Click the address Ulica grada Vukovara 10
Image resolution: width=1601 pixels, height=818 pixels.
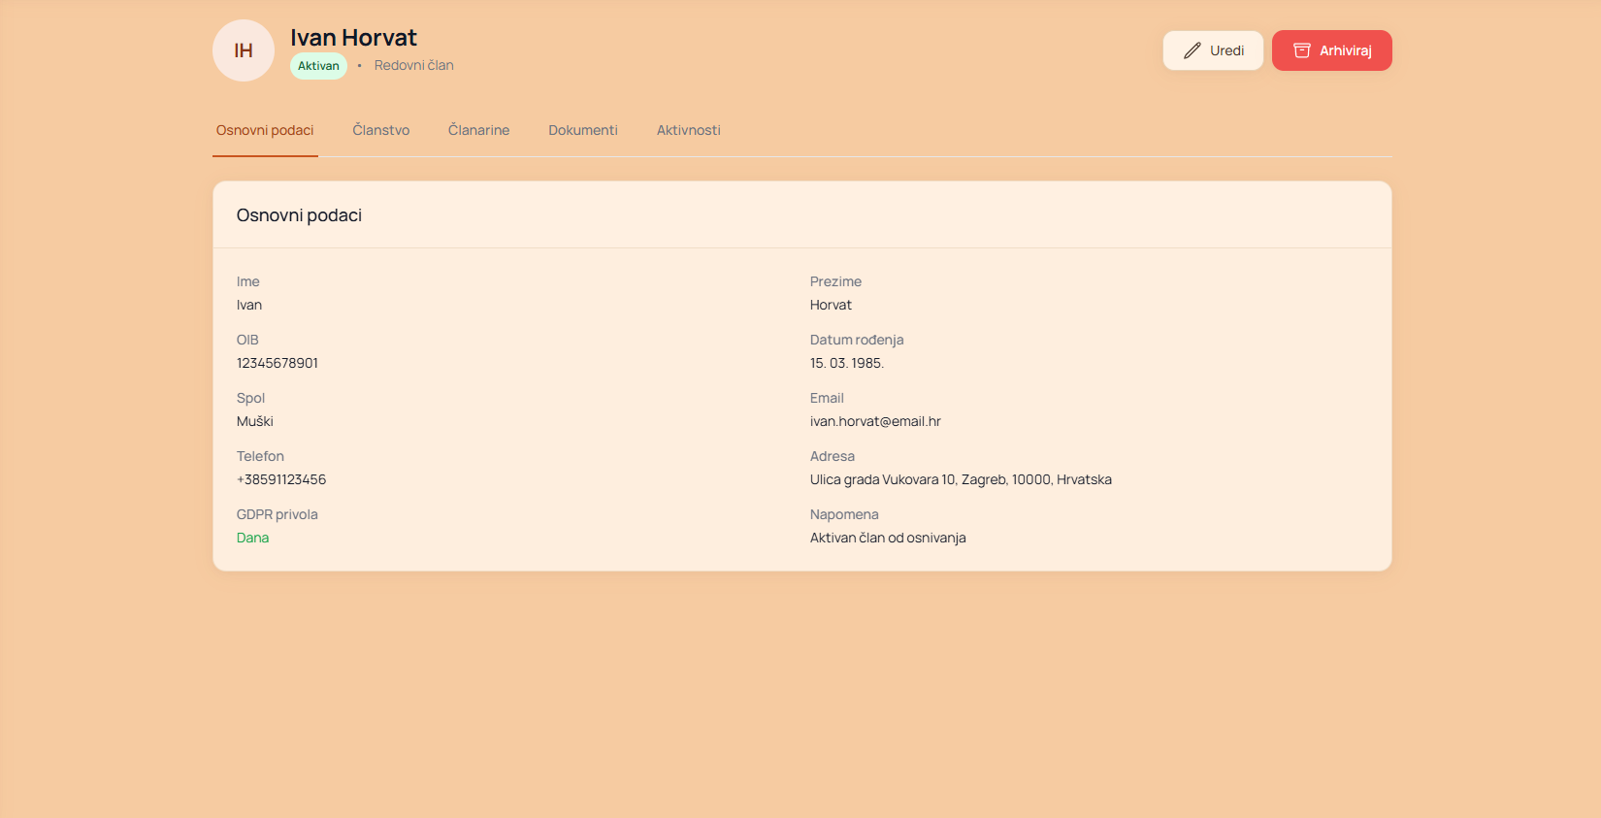[961, 479]
